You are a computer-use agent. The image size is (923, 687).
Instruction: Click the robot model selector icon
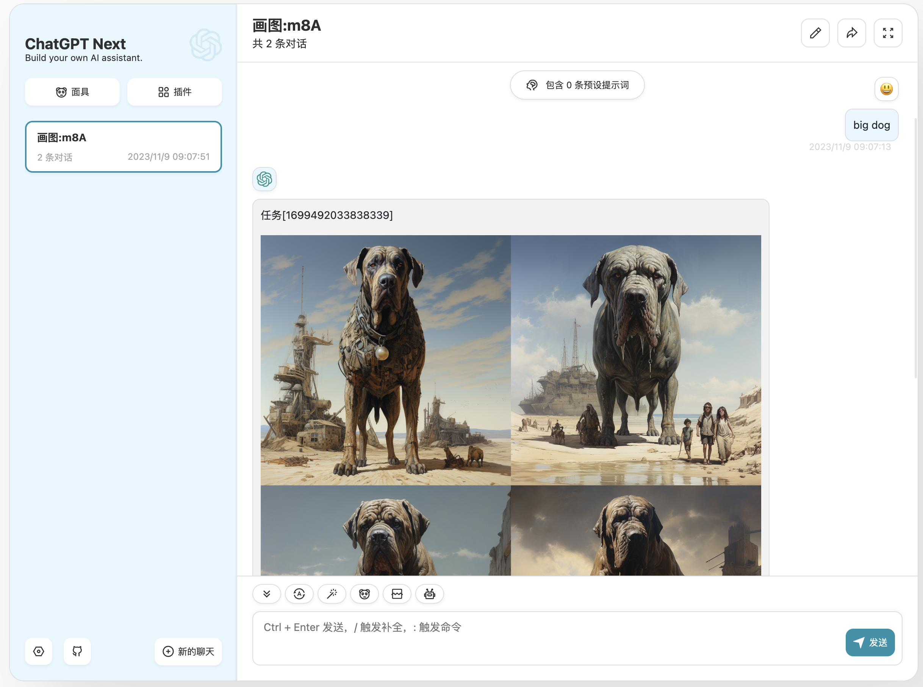coord(429,594)
